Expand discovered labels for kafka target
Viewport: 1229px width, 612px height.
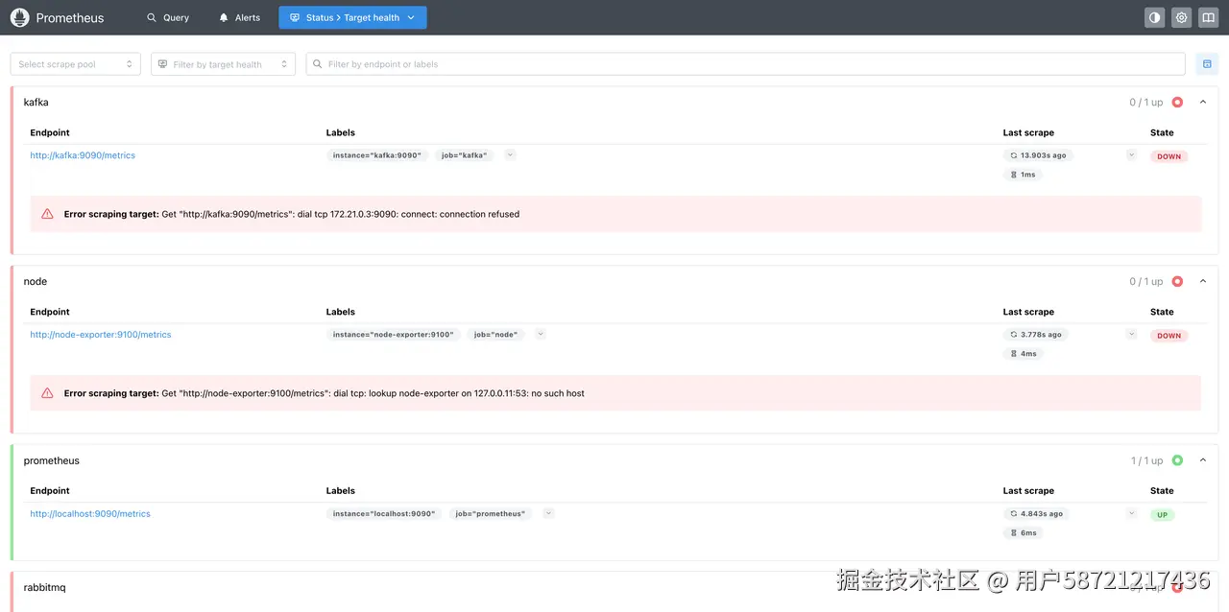pyautogui.click(x=510, y=154)
